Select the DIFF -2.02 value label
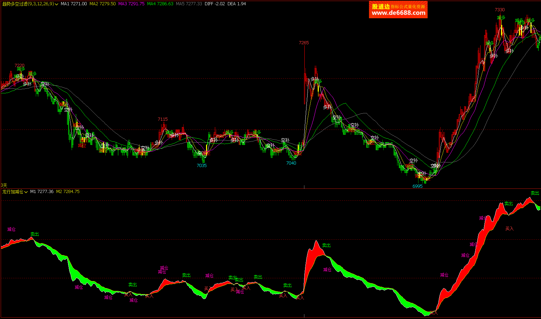541x319 pixels. point(215,4)
